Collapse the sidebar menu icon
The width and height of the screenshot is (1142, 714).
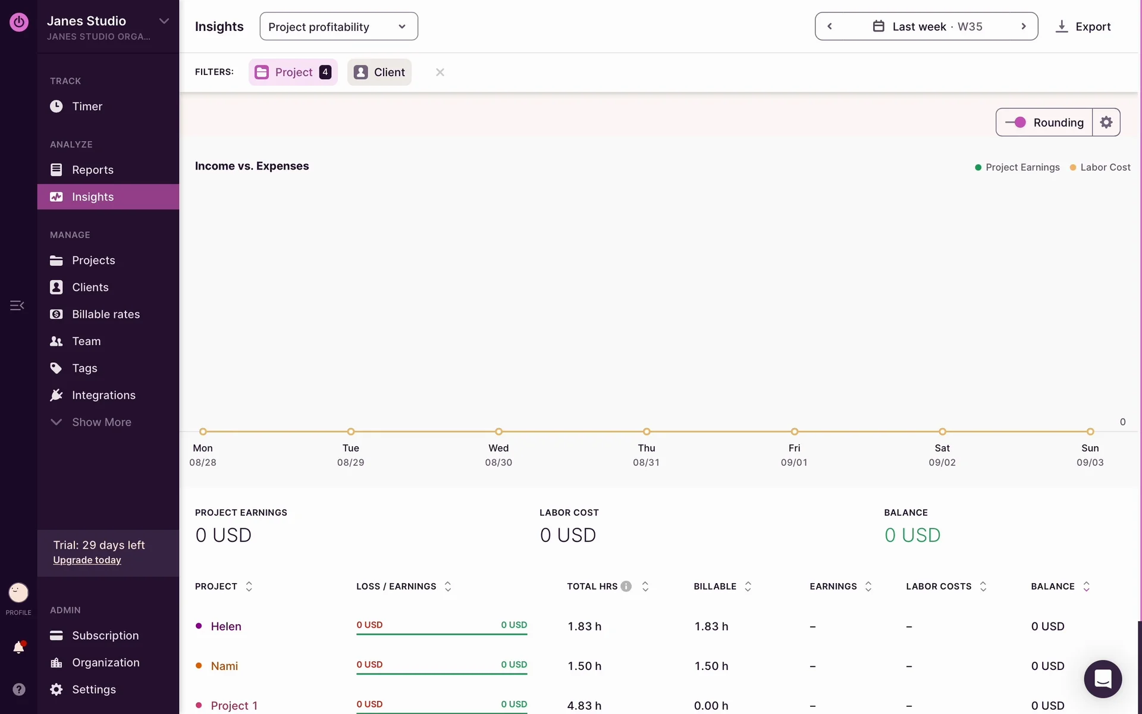point(17,305)
